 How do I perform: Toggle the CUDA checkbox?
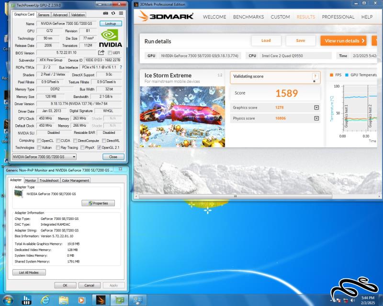[x=58, y=141]
